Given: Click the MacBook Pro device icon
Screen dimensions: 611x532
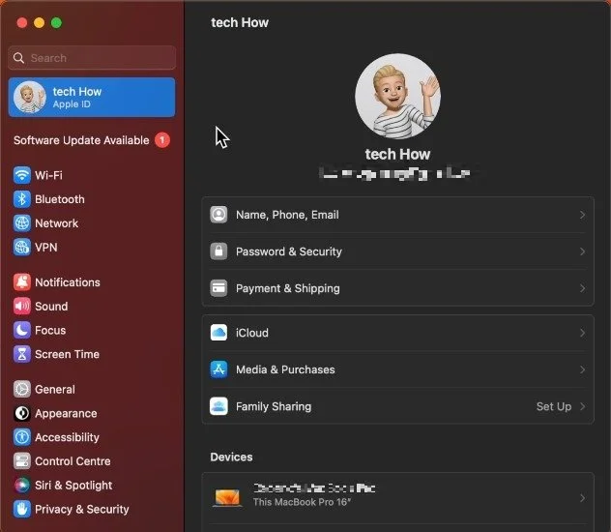Looking at the screenshot, I should pyautogui.click(x=227, y=498).
